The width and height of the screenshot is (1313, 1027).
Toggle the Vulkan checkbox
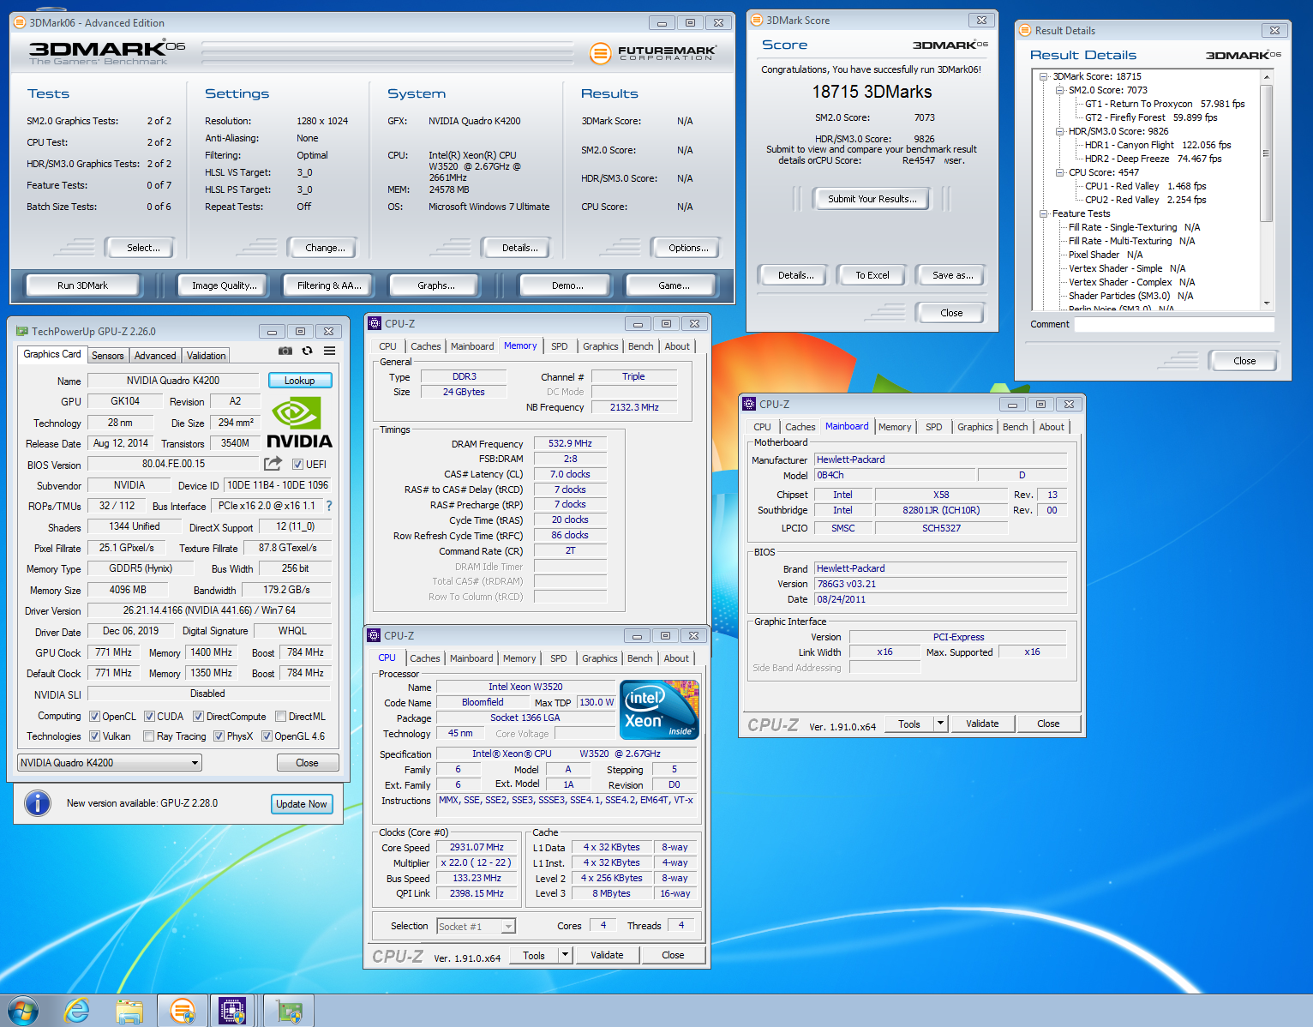94,736
